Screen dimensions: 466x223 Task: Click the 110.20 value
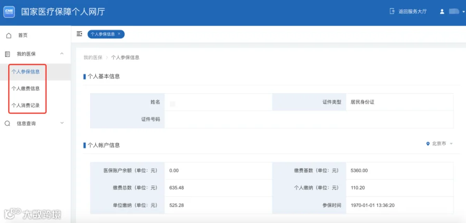pyautogui.click(x=358, y=188)
